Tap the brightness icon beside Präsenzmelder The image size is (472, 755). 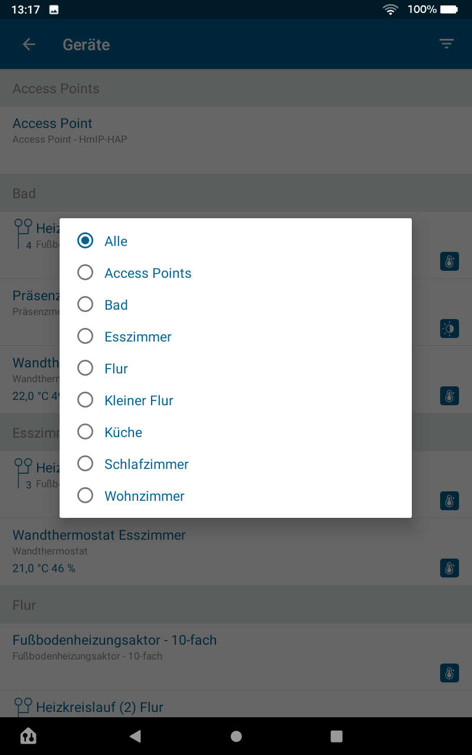pyautogui.click(x=450, y=329)
